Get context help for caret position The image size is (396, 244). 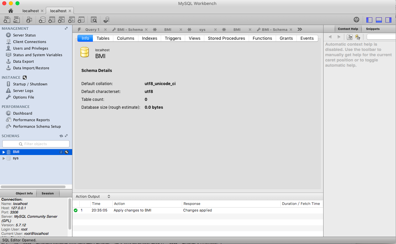coord(350,37)
